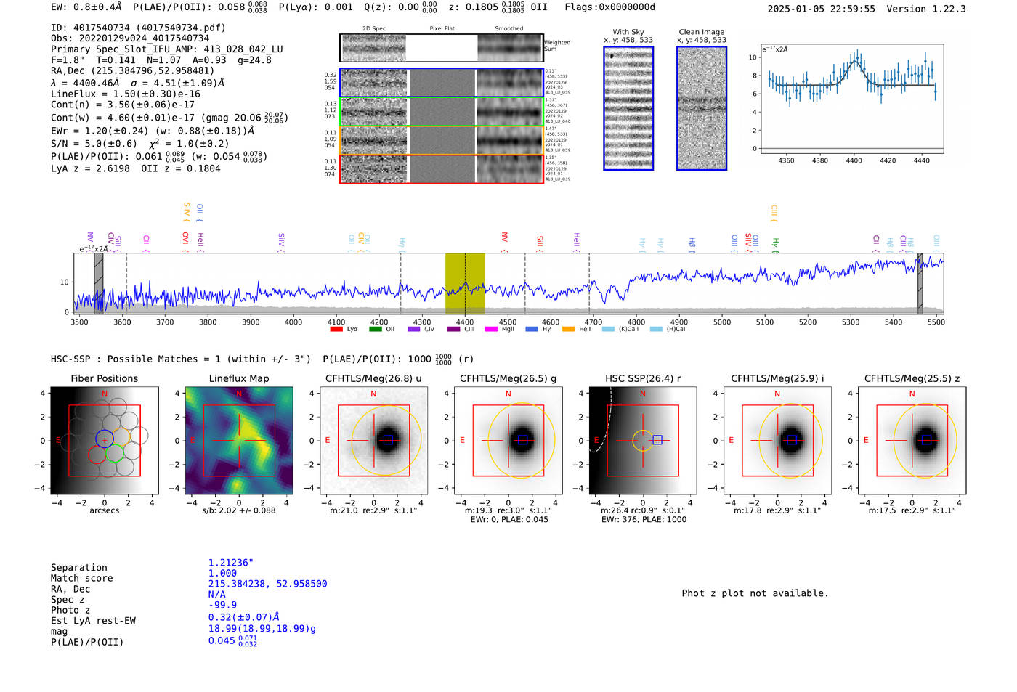Click the red Lyα legend swatch
Screen dimensions: 1017x692
click(336, 330)
